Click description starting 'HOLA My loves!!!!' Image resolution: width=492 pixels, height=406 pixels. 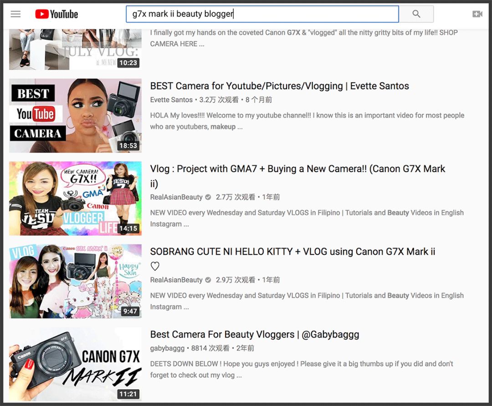click(x=307, y=121)
